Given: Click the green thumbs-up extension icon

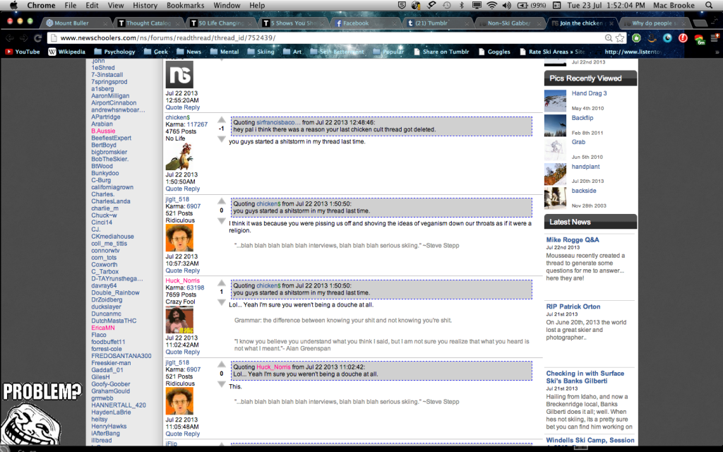Looking at the screenshot, I should 636,37.
